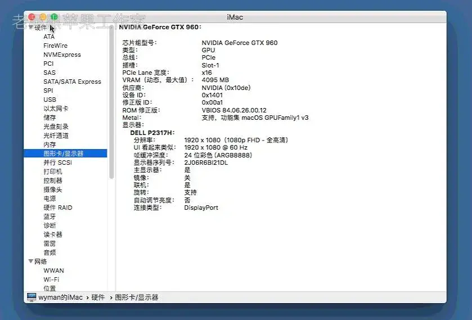The width and height of the screenshot is (472, 320).
Task: Click wyman的iMac in the path bar
Action: click(61, 298)
